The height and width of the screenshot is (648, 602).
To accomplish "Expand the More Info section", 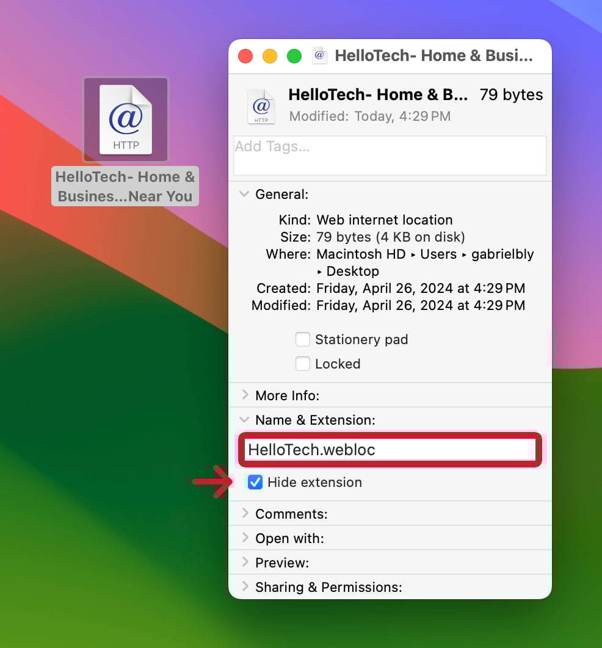I will point(245,395).
